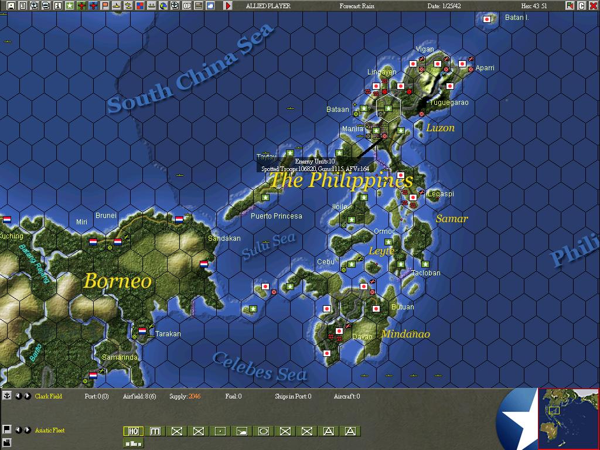The width and height of the screenshot is (600, 450).
Task: Click the 'Airfield:8(6)' readout
Action: 139,396
